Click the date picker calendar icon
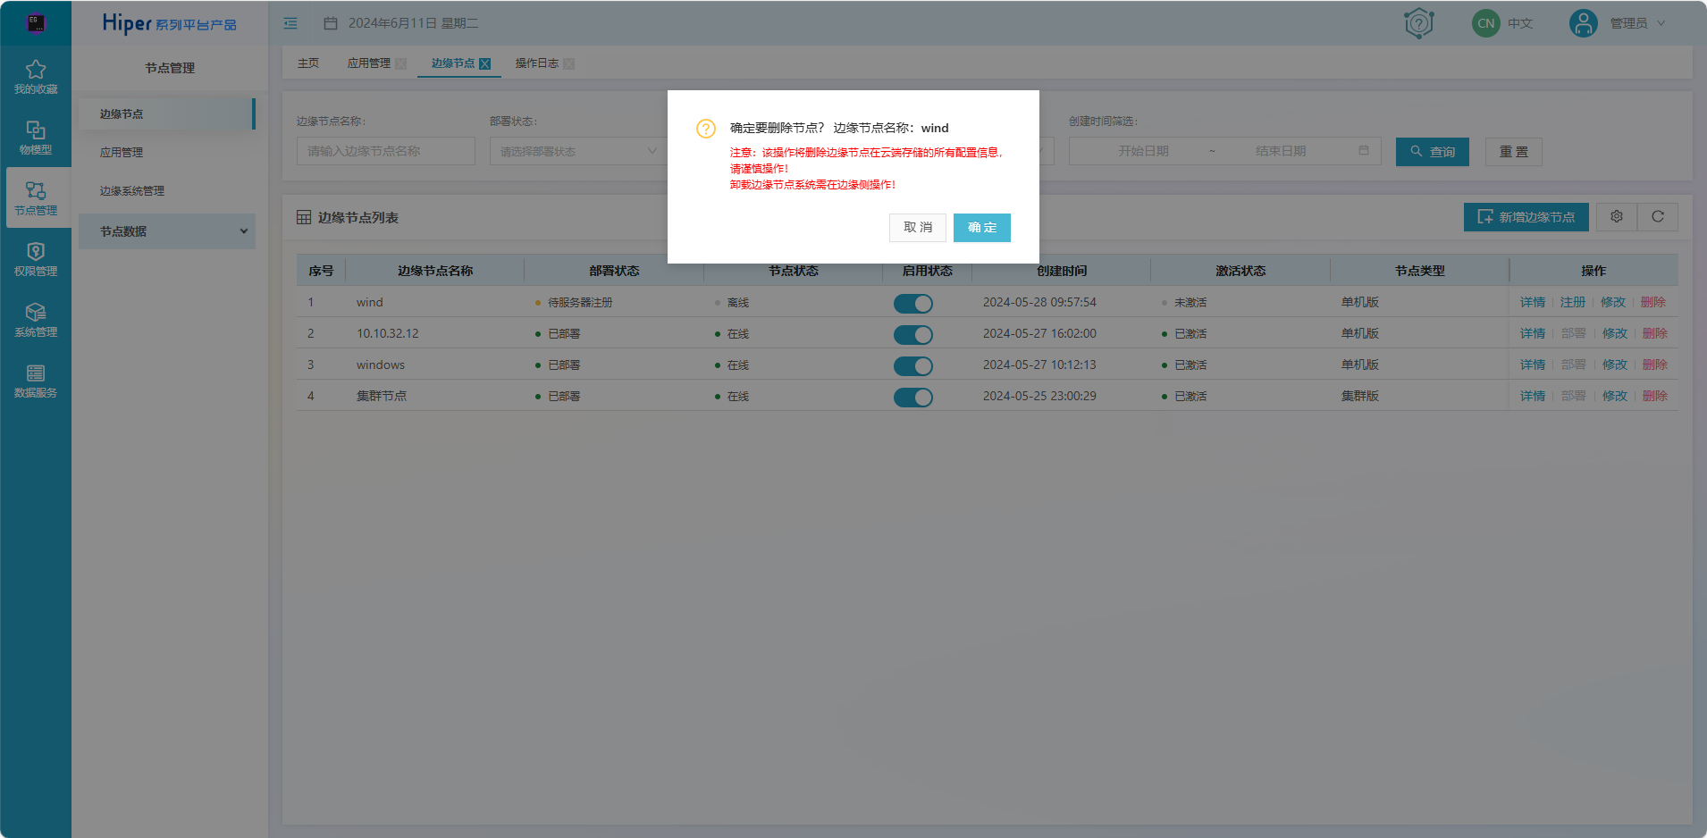Screen dimensions: 1707x838 (x=1364, y=151)
